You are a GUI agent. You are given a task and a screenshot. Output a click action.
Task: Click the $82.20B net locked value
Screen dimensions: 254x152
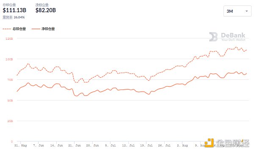click(x=46, y=10)
